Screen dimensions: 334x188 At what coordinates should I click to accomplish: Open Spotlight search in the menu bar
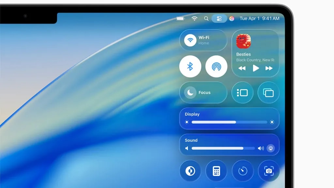click(206, 19)
